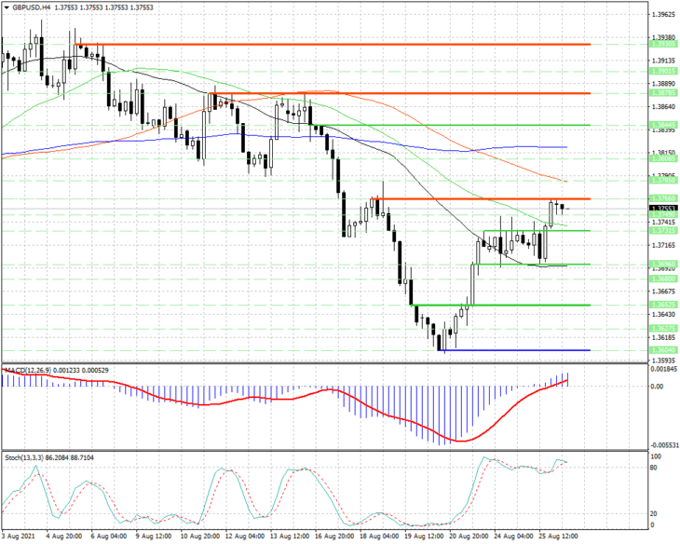Select the GBPUSD.H4 chart title text
The height and width of the screenshot is (544, 680).
[28, 7]
